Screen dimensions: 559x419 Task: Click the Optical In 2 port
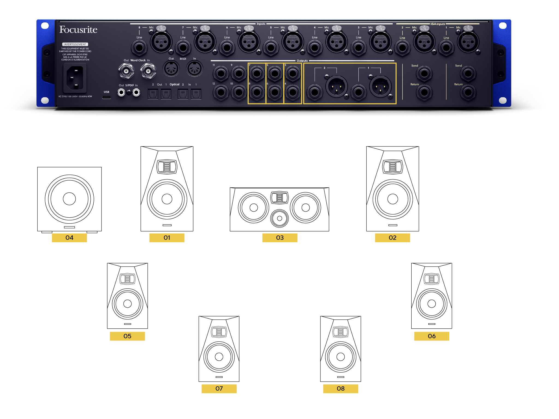point(183,94)
